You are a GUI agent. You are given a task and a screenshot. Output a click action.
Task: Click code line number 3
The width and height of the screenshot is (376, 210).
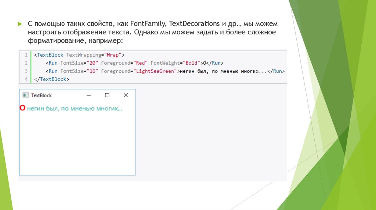pyautogui.click(x=26, y=71)
